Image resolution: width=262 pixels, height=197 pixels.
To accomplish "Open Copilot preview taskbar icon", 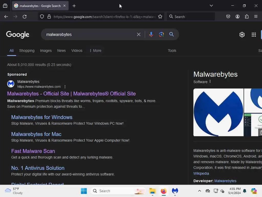I will 254,191.
